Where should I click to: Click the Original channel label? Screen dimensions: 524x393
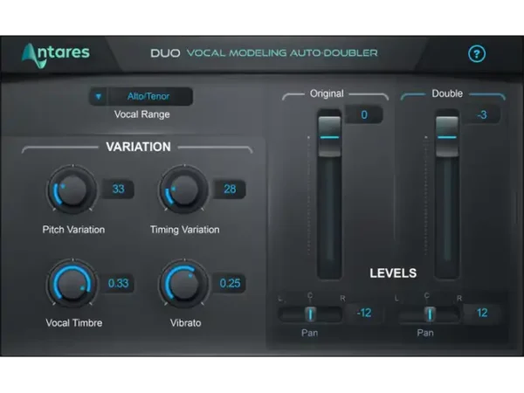point(327,94)
